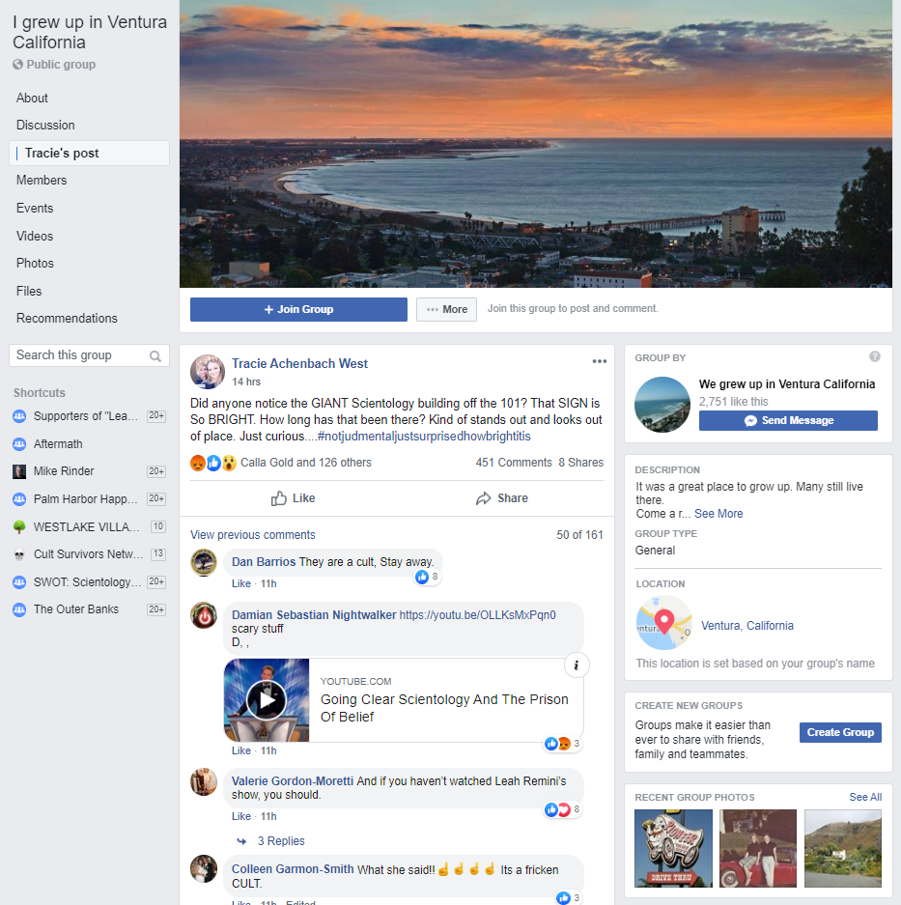Open the Events section
This screenshot has height=905, width=901.
(x=35, y=208)
